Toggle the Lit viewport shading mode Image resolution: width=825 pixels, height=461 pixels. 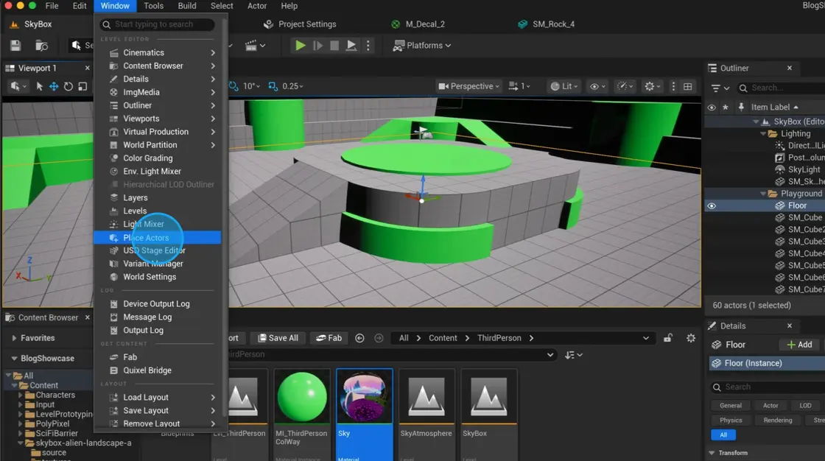(562, 86)
